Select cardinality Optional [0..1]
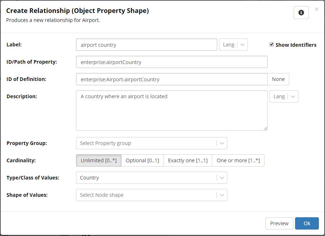 [142, 160]
